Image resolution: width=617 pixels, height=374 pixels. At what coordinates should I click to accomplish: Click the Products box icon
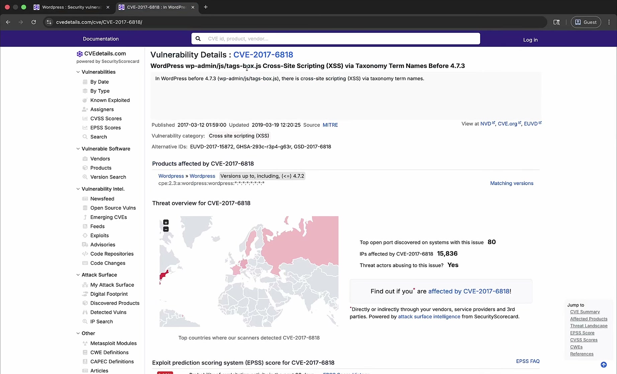(85, 168)
